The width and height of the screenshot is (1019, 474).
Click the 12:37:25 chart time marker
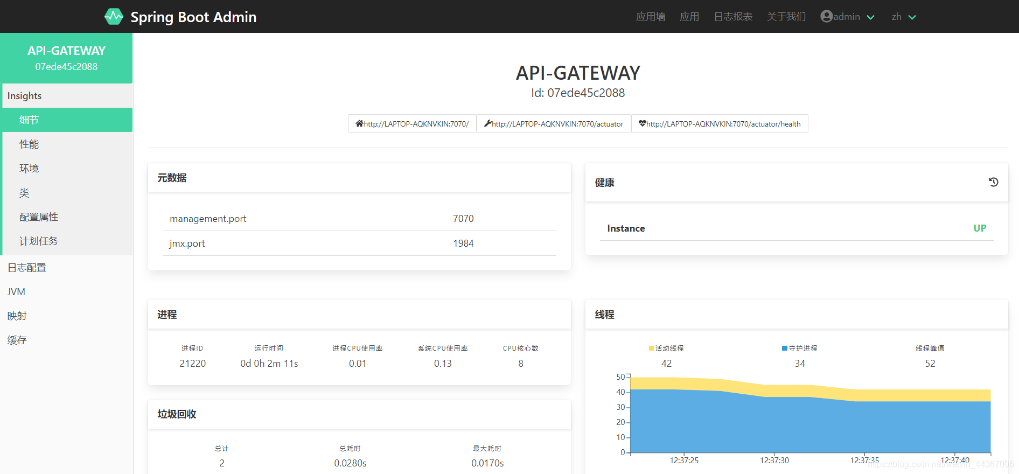(684, 461)
